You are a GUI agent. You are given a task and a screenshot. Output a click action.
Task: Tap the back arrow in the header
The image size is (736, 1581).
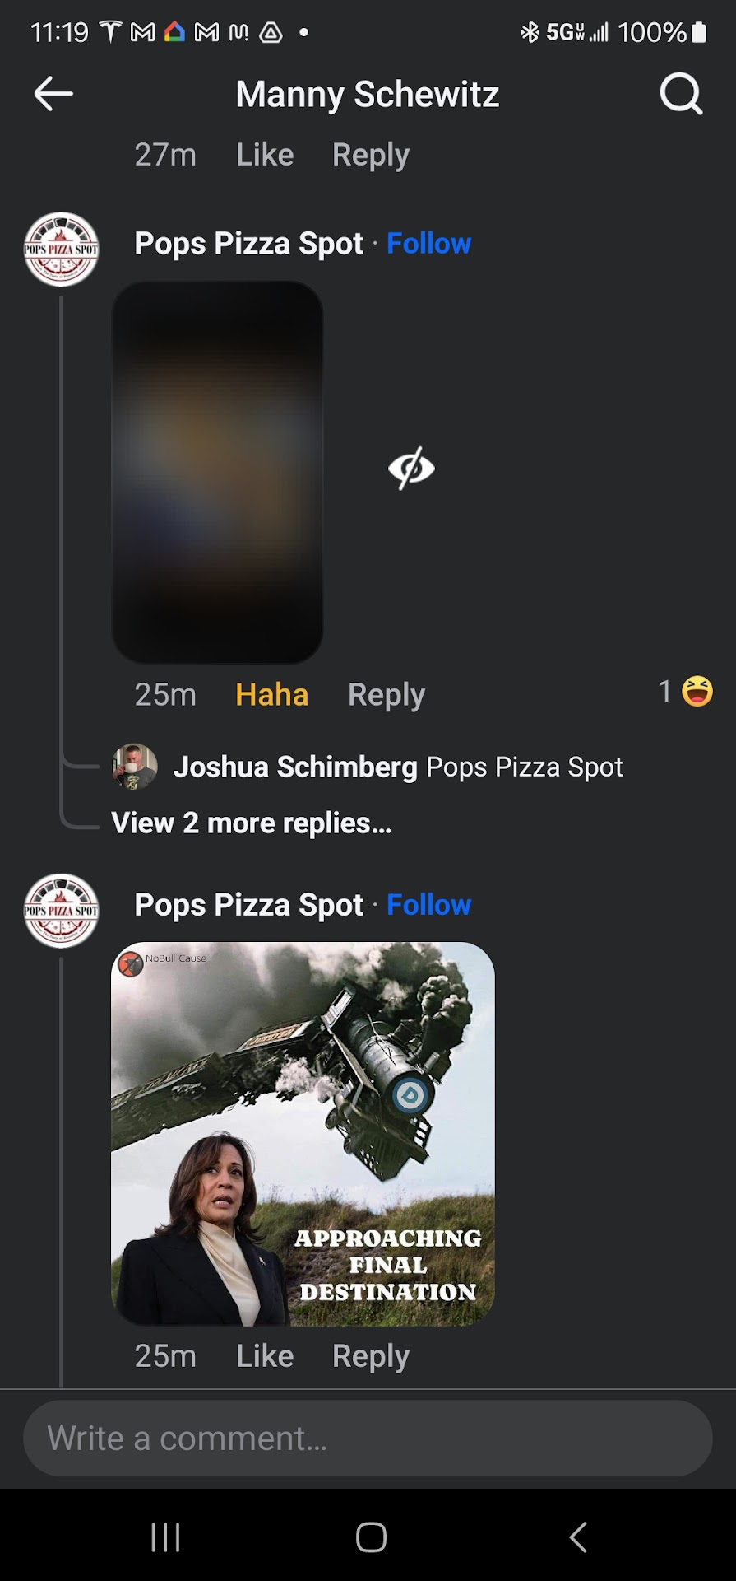(x=53, y=94)
